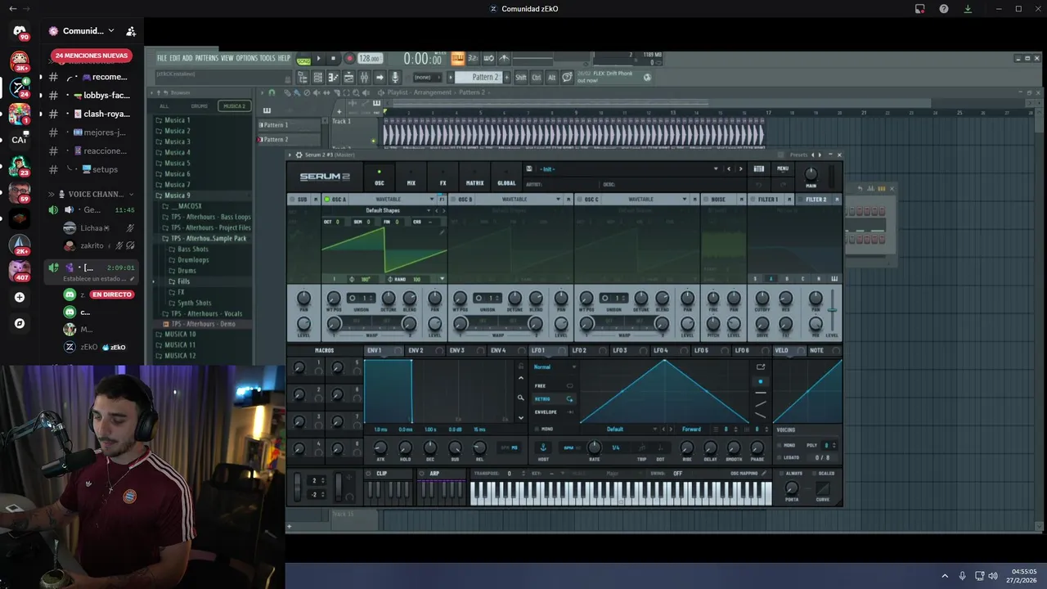Show hidden tray icons chevron
Viewport: 1047px width, 589px height.
click(945, 576)
